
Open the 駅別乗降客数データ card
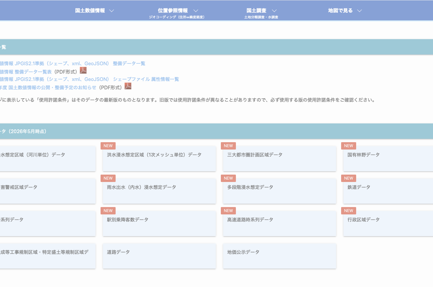pyautogui.click(x=159, y=223)
